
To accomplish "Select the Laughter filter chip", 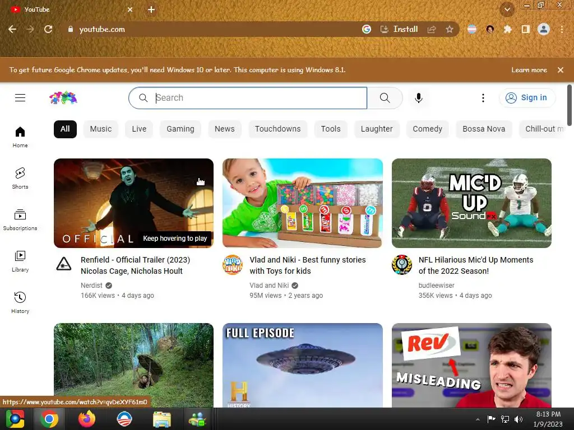I will point(377,129).
